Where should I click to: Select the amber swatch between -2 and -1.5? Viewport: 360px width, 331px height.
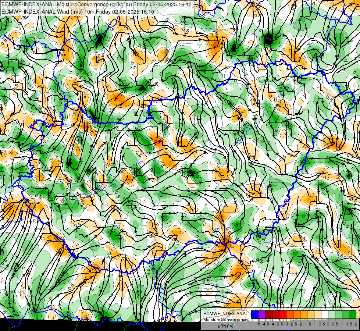click(x=304, y=315)
